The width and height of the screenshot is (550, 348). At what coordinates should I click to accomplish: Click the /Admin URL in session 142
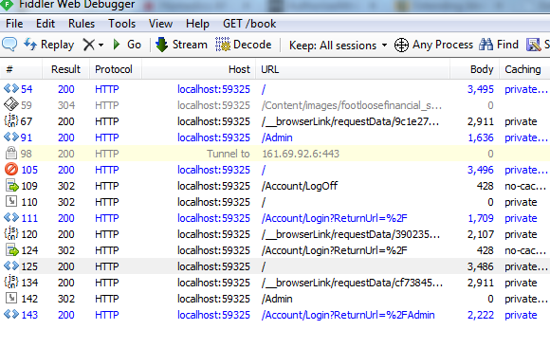pos(277,299)
